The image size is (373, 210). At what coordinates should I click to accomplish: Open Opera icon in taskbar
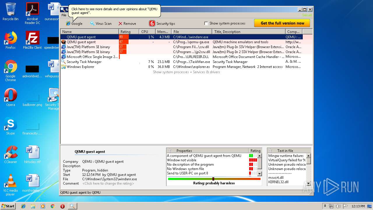click(62, 206)
